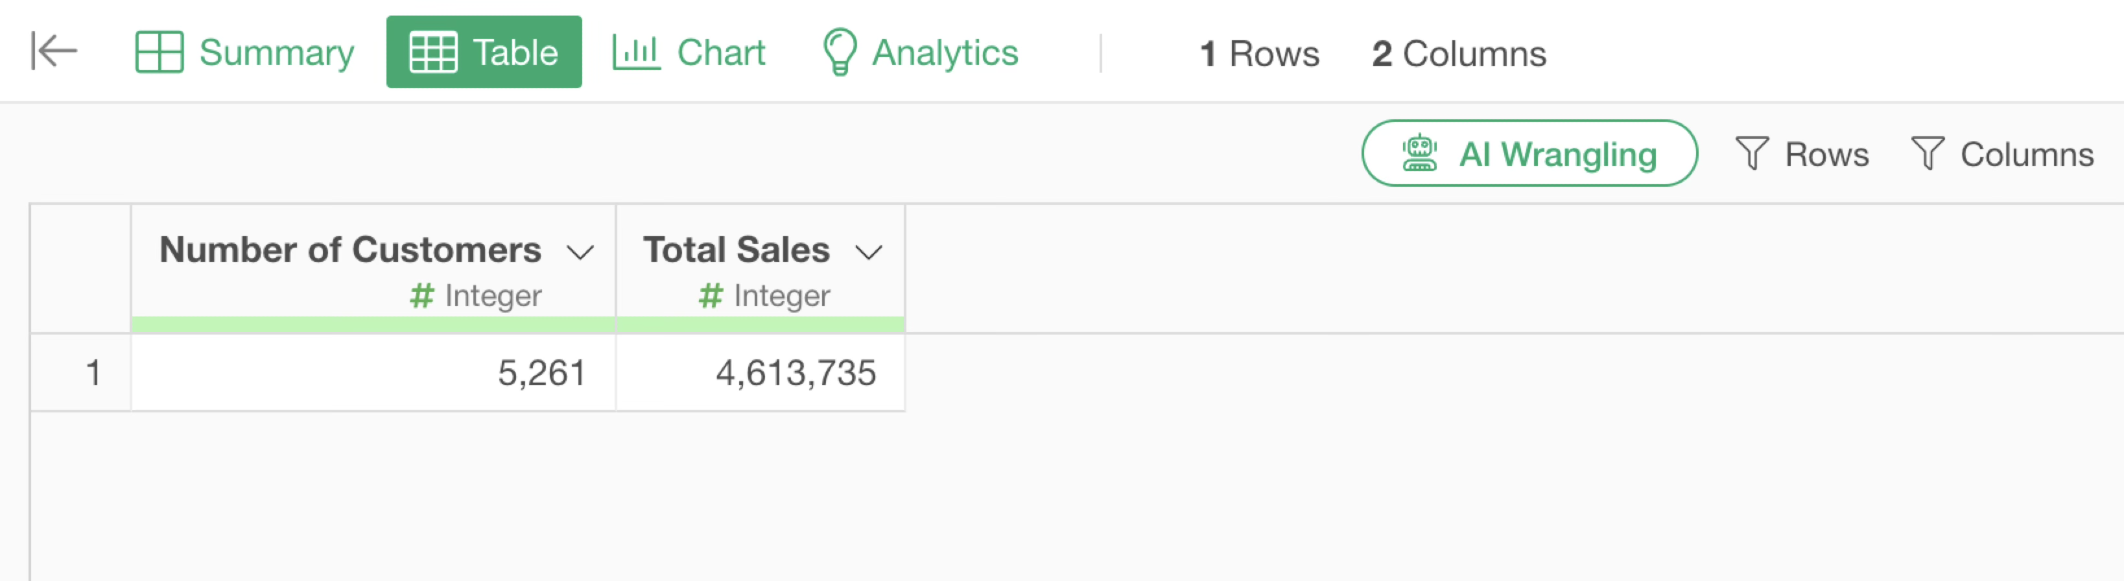This screenshot has width=2124, height=581.
Task: Click the Summary view grid icon
Action: tap(159, 53)
